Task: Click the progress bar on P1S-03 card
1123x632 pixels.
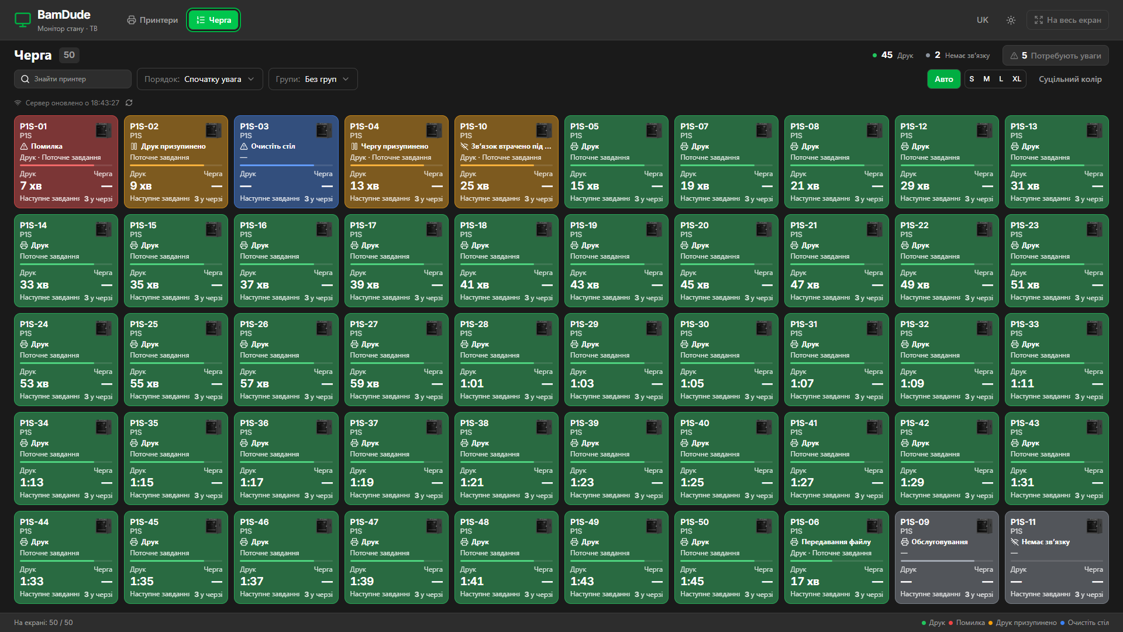Action: tap(286, 166)
